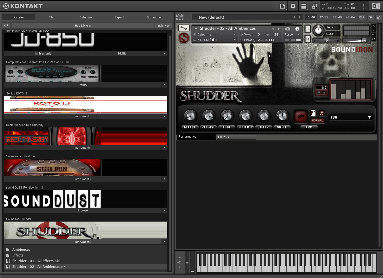Screen dimensions: 383x278
Task: Click Browse under sound DUST Pendleonium
Action: pyautogui.click(x=83, y=210)
